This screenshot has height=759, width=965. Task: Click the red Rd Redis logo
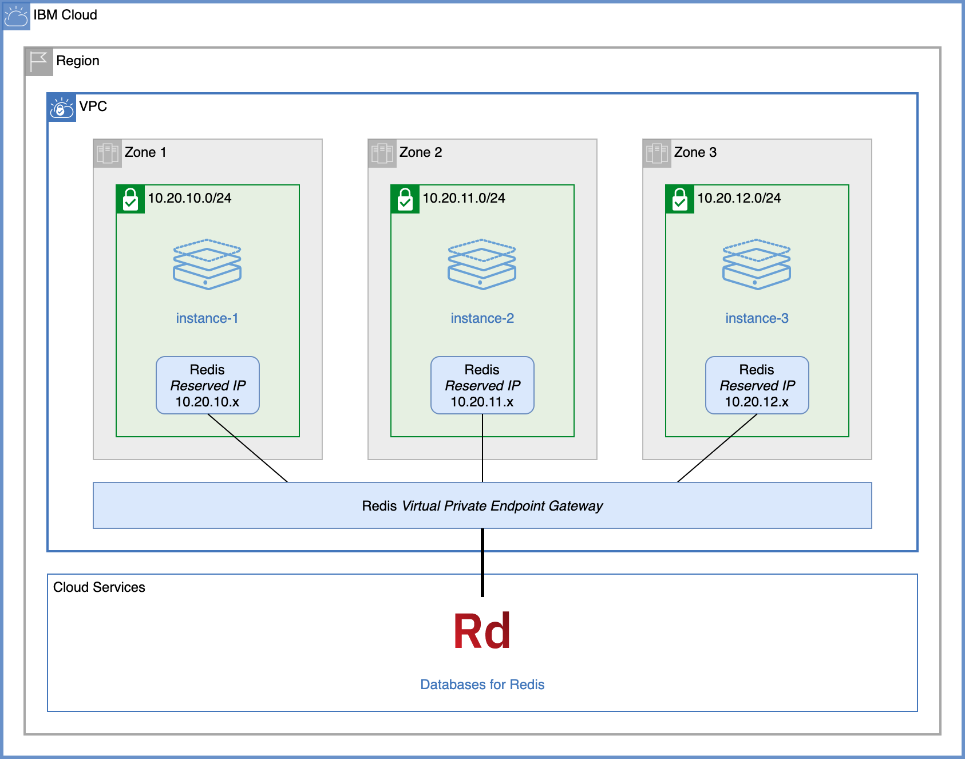pyautogui.click(x=482, y=631)
